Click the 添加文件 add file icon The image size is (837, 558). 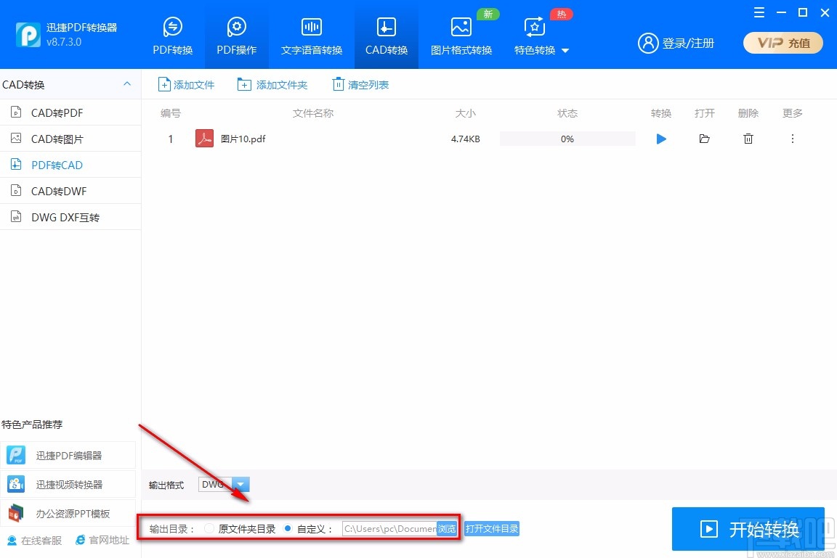tap(163, 84)
